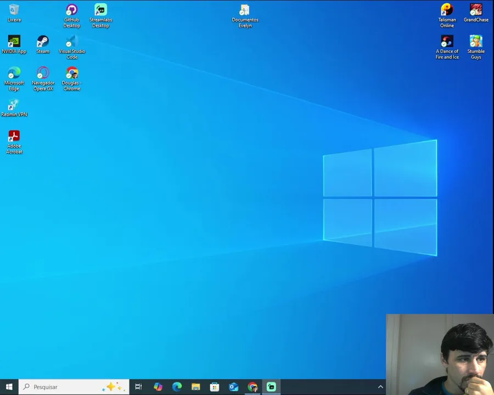The width and height of the screenshot is (494, 395).
Task: Select the Radmin VPN shortcut
Action: click(x=14, y=108)
